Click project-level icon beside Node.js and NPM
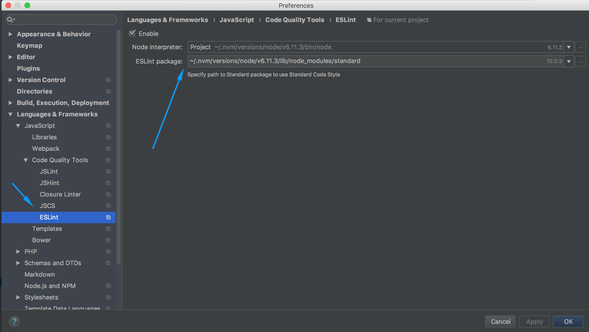The height and width of the screenshot is (332, 589). 108,286
